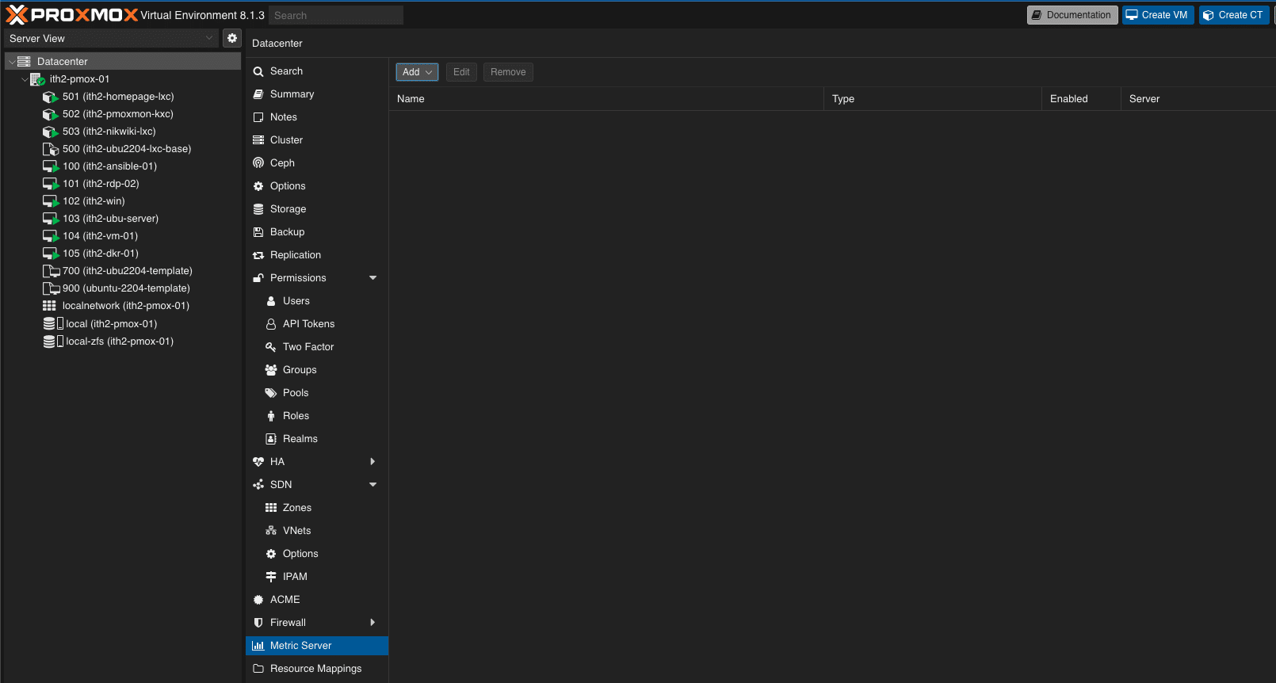Expand the Firewall submenu arrow
The height and width of the screenshot is (683, 1276).
pos(372,623)
